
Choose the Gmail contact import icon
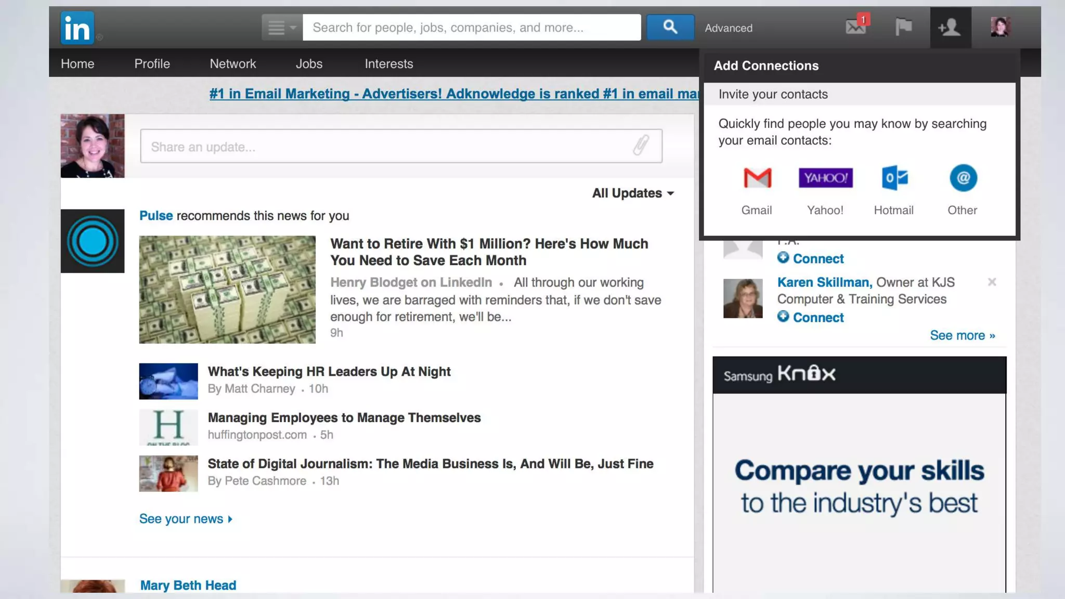coord(757,178)
